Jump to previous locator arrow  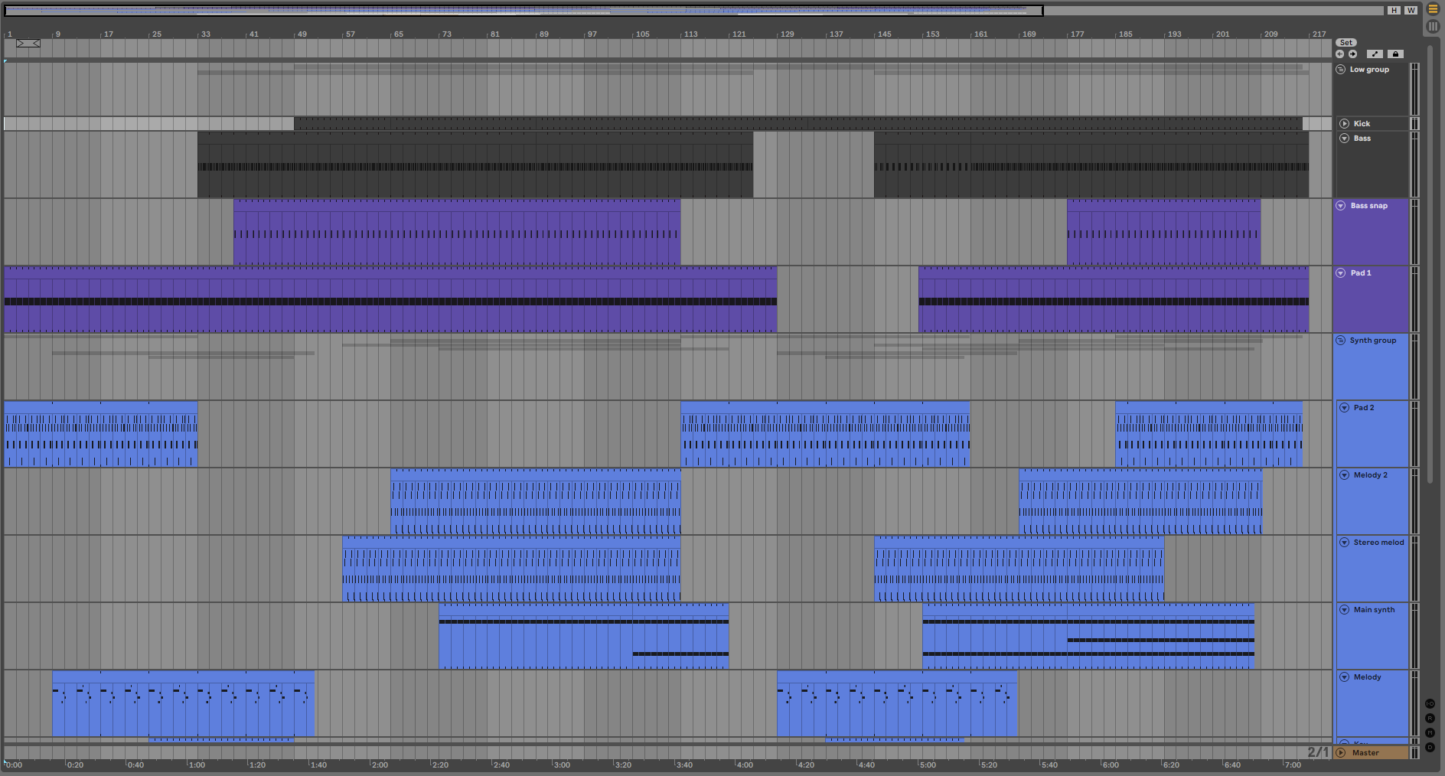[x=1340, y=54]
